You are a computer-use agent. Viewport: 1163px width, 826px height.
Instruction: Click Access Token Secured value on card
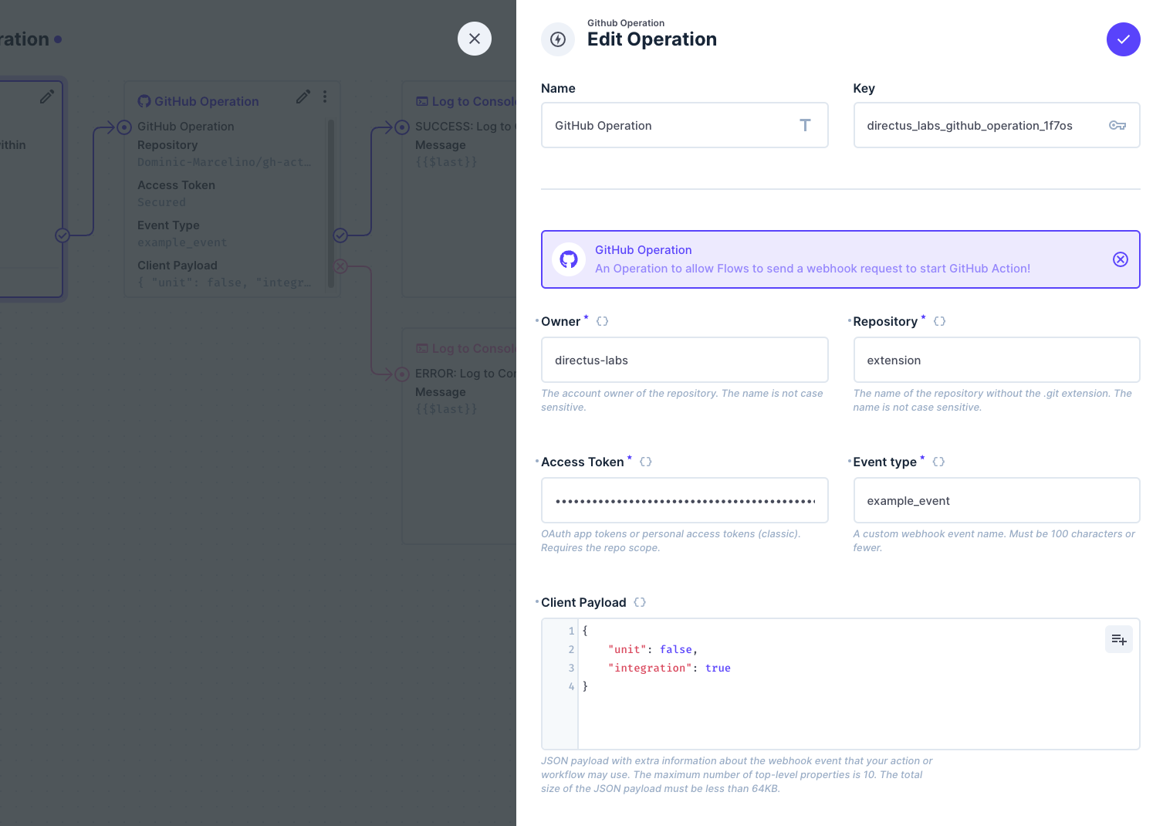[161, 202]
